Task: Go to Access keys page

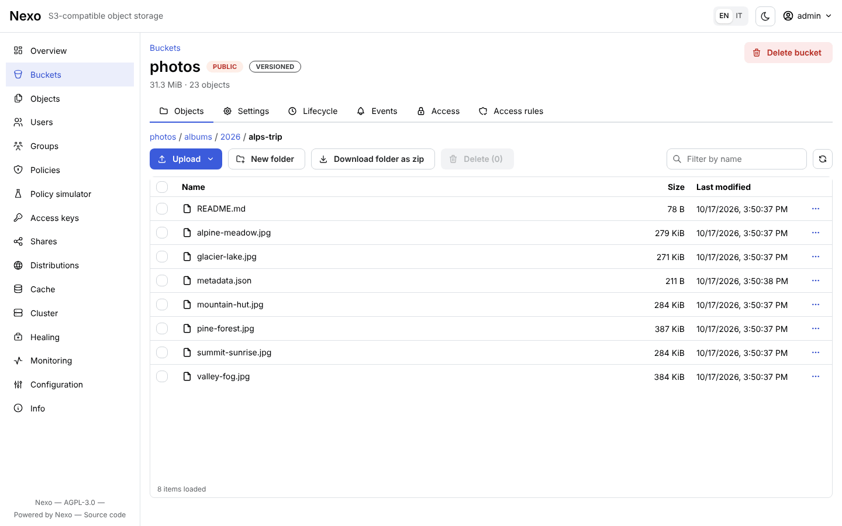Action: pos(70,218)
